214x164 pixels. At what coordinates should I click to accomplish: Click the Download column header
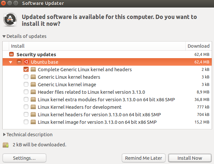[198, 46]
